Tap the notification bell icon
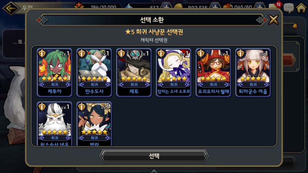The width and height of the screenshot is (308, 173). tap(295, 26)
